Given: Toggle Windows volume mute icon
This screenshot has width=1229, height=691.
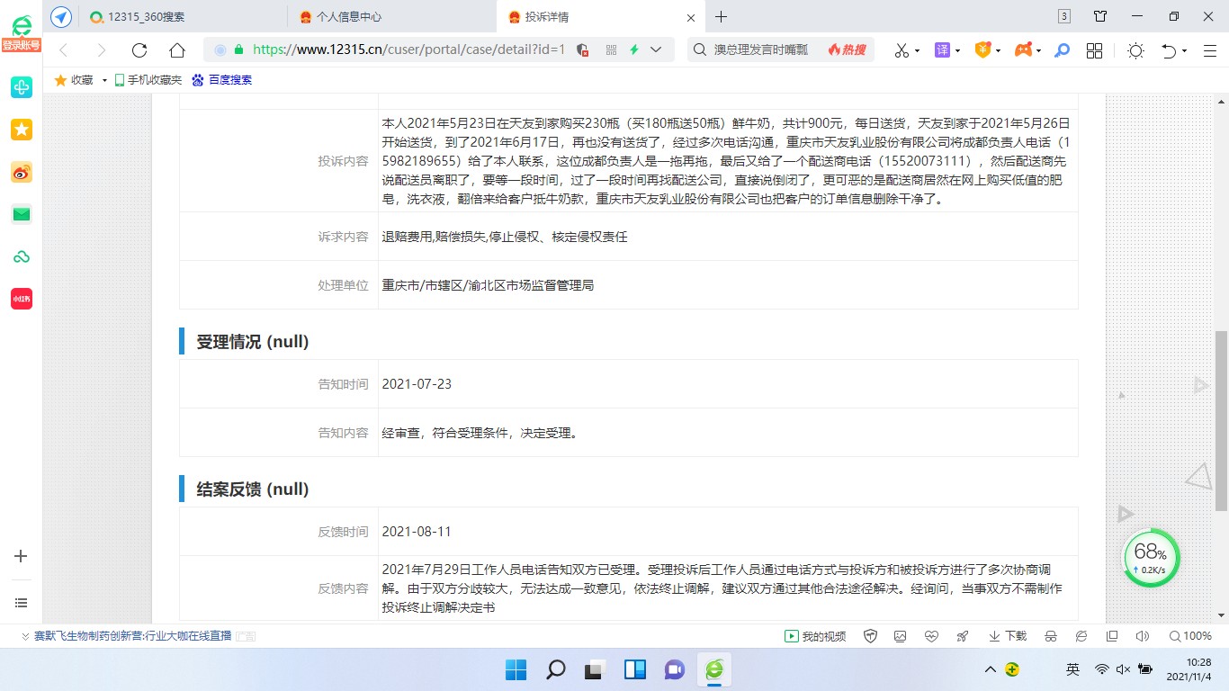Looking at the screenshot, I should point(1123,669).
